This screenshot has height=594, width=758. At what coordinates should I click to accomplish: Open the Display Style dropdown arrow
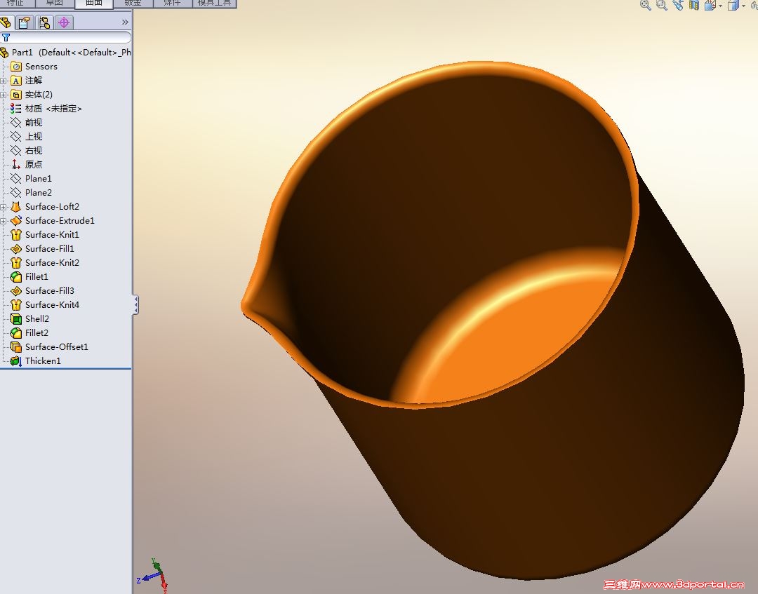743,6
